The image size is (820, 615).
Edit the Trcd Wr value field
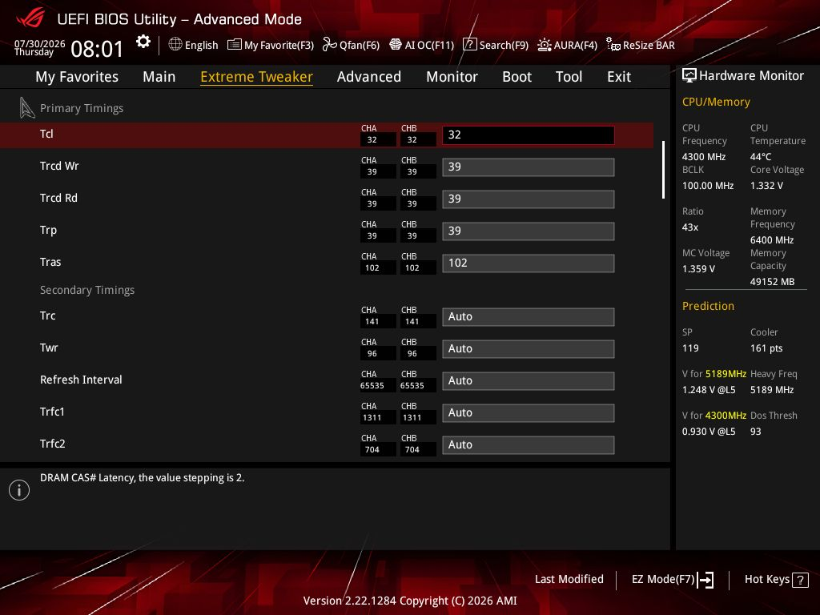[529, 167]
